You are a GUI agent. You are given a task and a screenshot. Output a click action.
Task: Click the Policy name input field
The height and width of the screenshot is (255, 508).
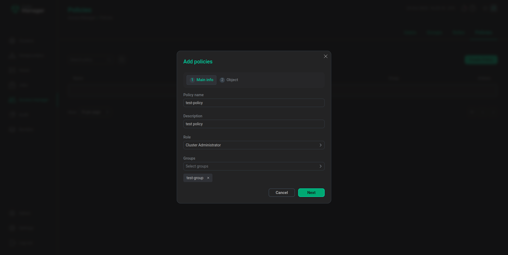click(x=254, y=103)
